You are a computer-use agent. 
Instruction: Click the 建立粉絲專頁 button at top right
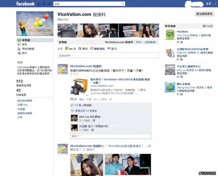pyautogui.click(x=204, y=14)
